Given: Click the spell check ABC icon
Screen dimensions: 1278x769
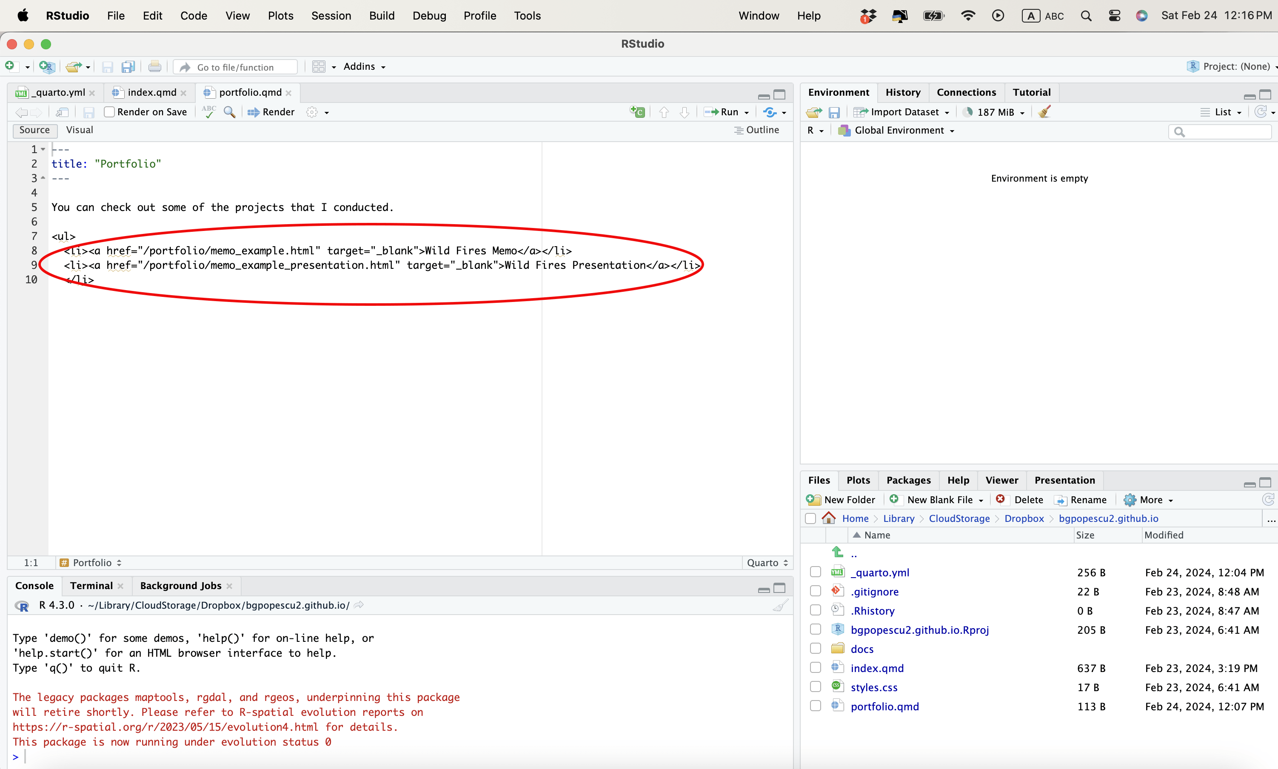Looking at the screenshot, I should pos(209,112).
